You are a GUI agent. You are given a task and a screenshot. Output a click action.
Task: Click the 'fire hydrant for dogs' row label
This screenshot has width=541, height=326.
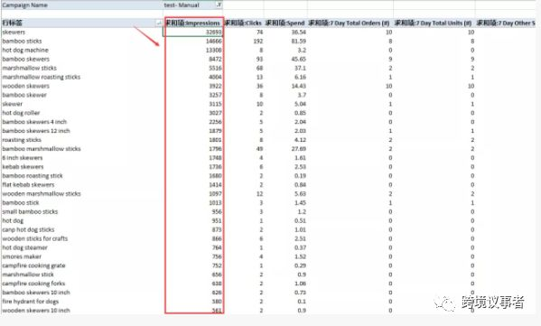coord(31,301)
